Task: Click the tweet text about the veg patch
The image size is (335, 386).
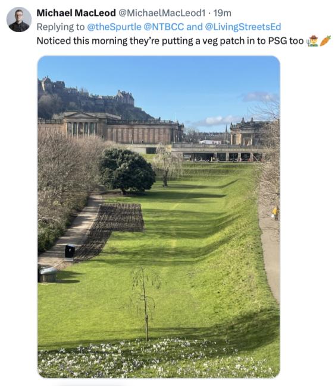Action: 170,41
